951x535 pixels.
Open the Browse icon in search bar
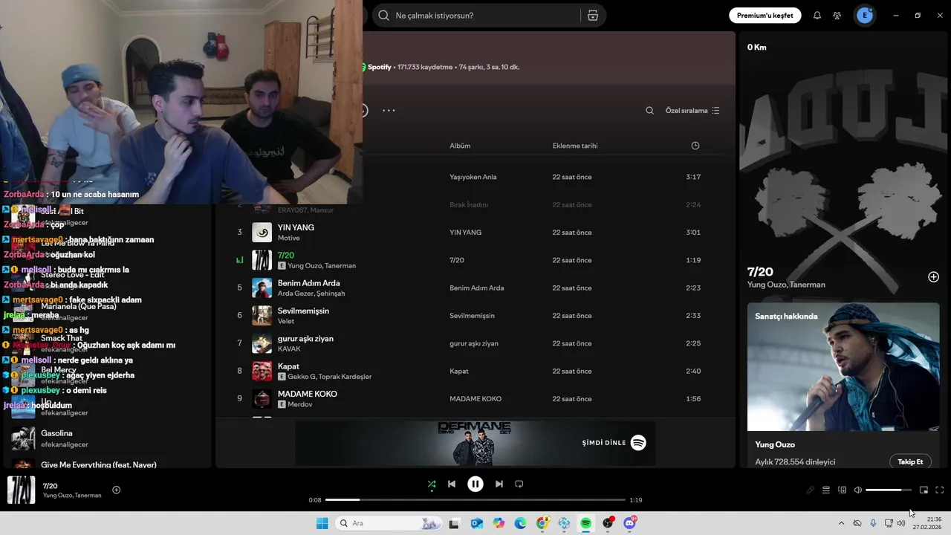(x=593, y=16)
